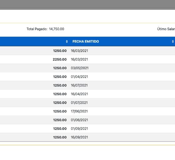The height and width of the screenshot is (160, 175).
Task: Select the row dated 01/07/2021
Action: 87,103
